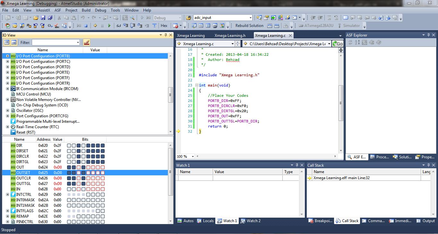Screen dimensions: 438x234
Task: Expand the Oscillator (OSC) tree node
Action: pyautogui.click(x=7, y=111)
